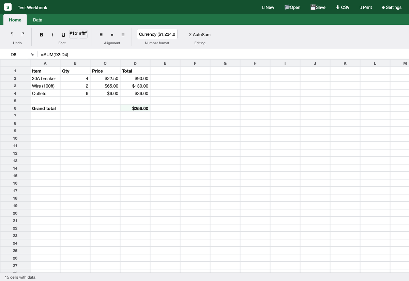Click '15 cells with data' in status bar
This screenshot has width=409, height=281.
(20, 277)
